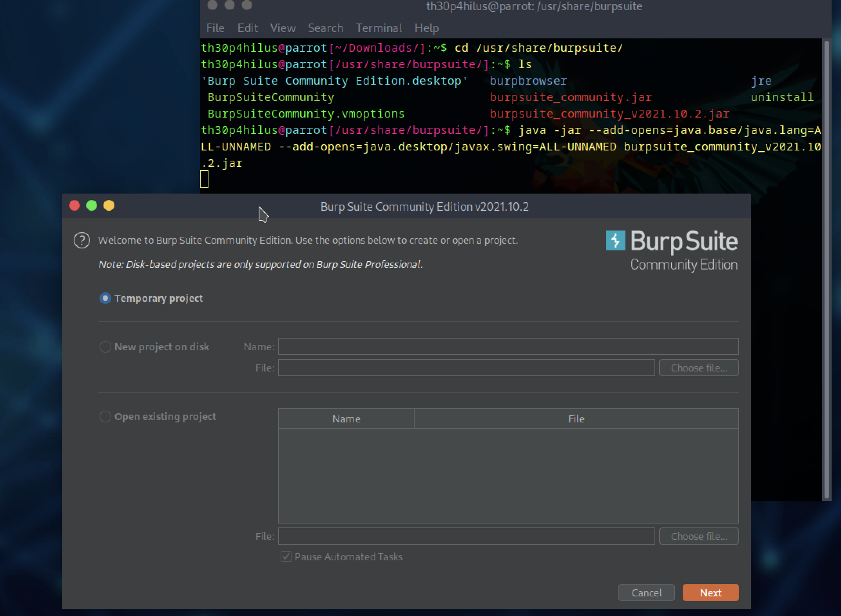Screen dimensions: 841x616
Task: Click the yellow window button on Burp dialog
Action: click(x=109, y=206)
